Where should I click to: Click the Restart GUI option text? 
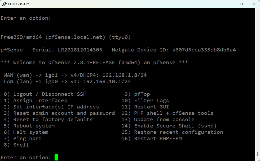151,107
